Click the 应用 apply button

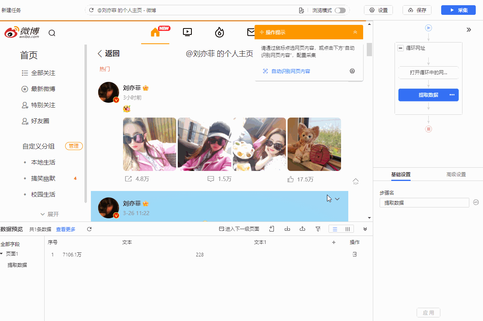[x=428, y=313]
